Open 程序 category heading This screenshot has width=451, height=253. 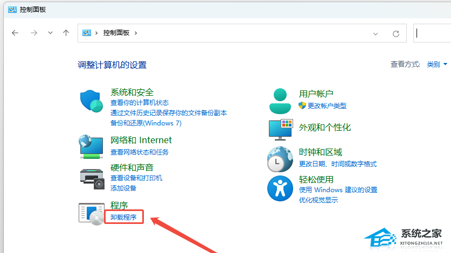coord(119,205)
